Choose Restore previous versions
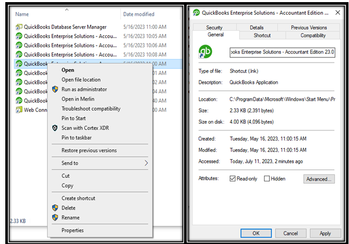This screenshot has height=244, width=349. (89, 151)
